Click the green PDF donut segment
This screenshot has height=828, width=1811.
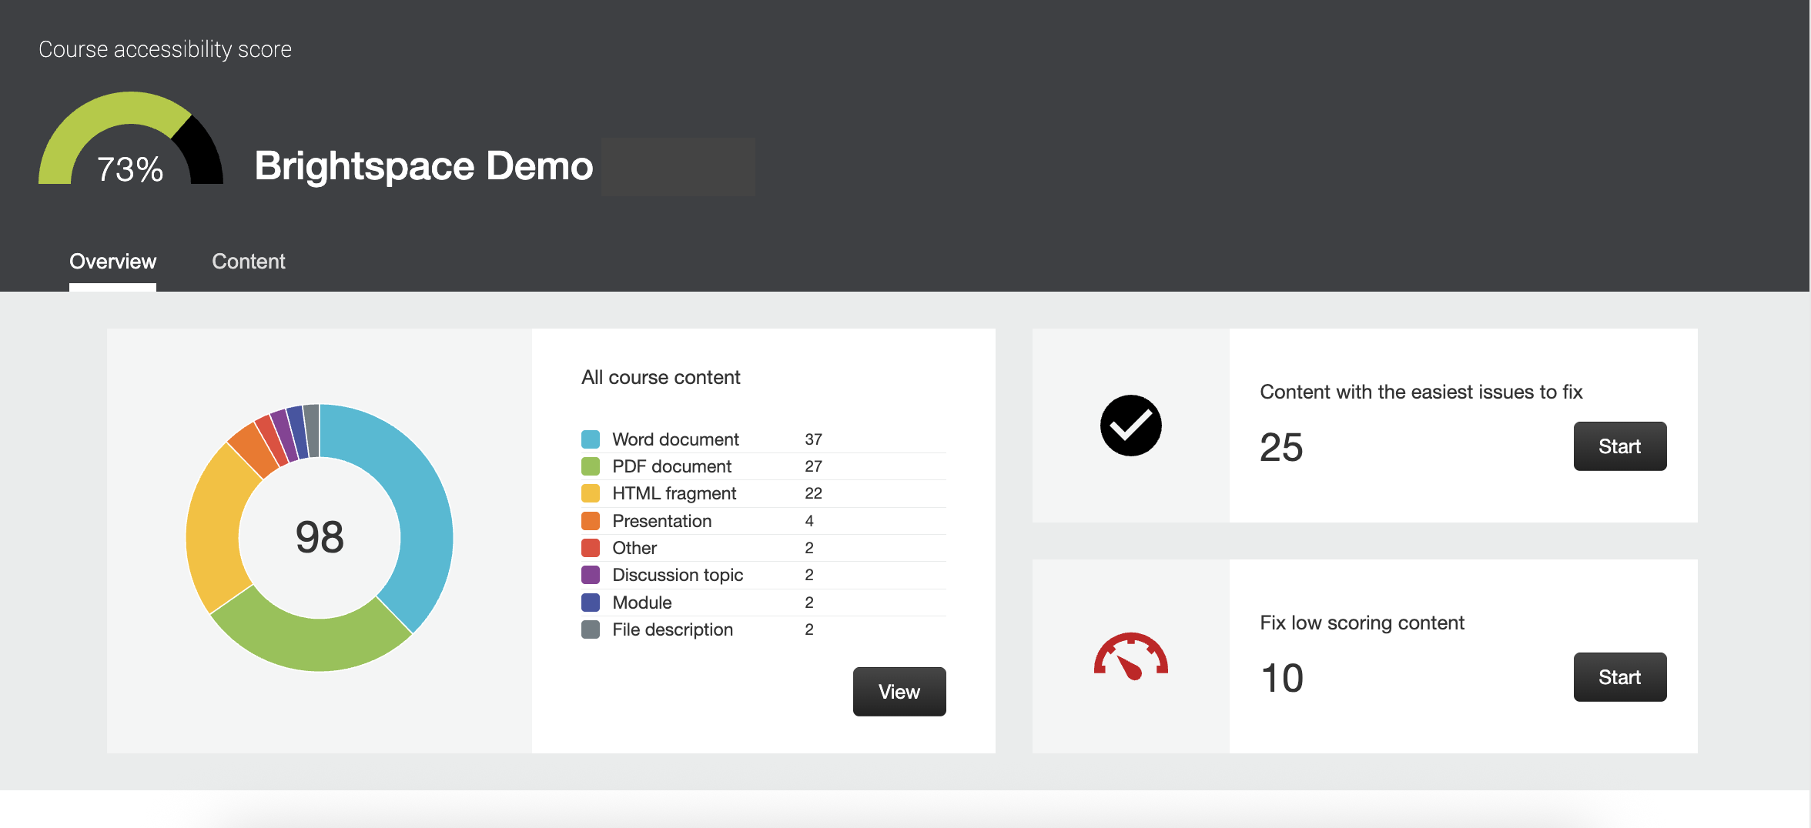(313, 643)
